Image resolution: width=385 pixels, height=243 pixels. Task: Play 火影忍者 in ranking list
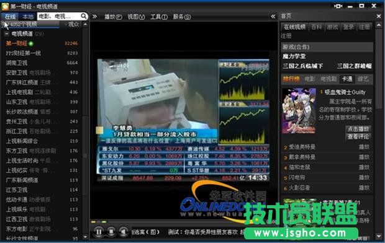[364, 188]
